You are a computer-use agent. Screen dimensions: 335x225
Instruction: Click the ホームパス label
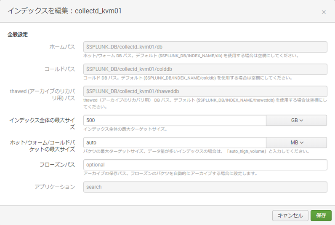[x=62, y=47]
